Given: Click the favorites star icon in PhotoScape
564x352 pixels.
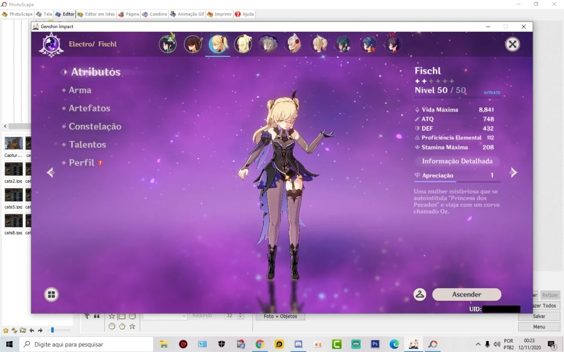Looking at the screenshot, I should click(6, 330).
